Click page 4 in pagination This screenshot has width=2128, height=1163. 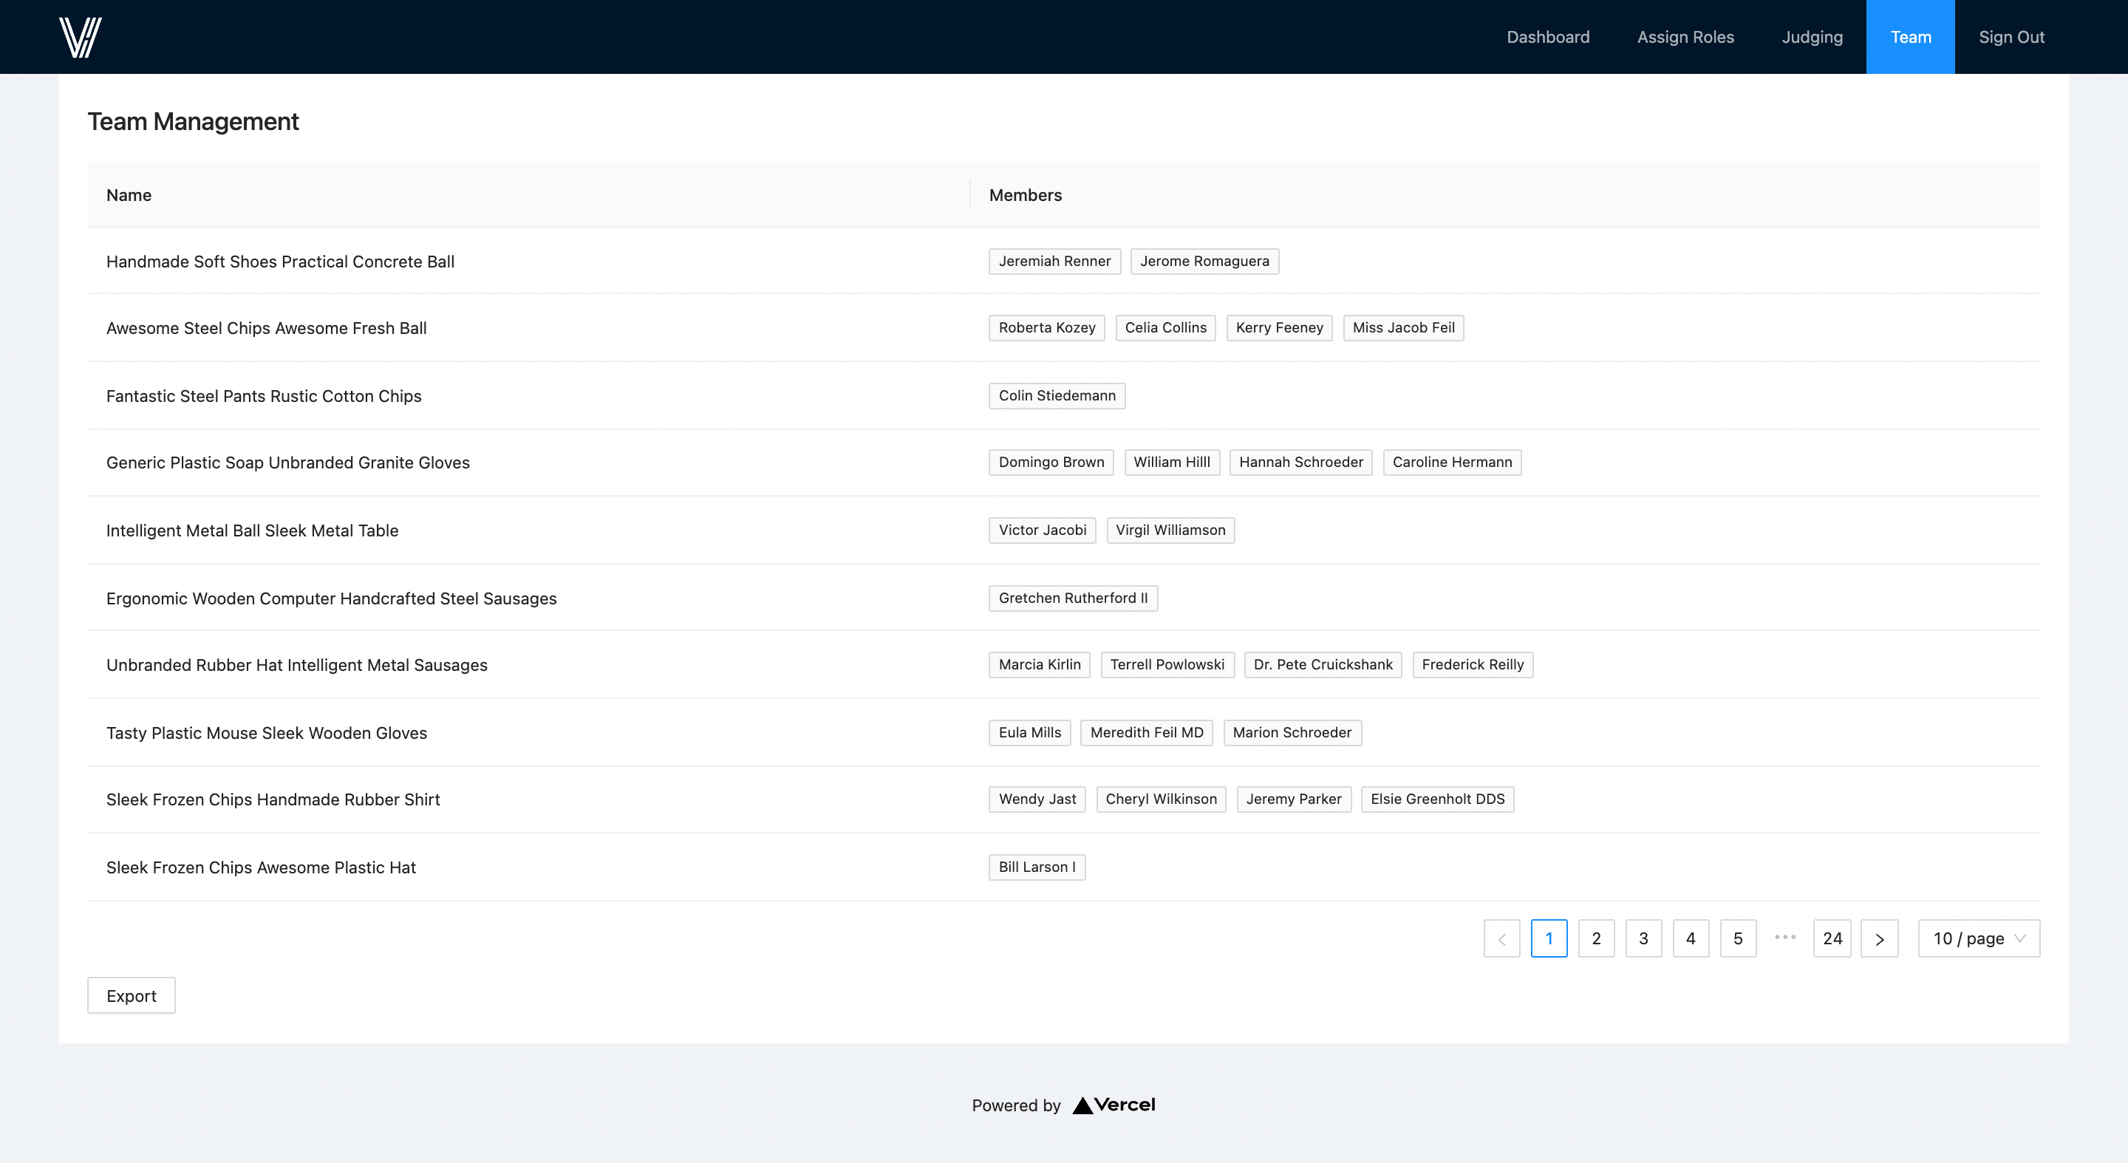[x=1691, y=938]
